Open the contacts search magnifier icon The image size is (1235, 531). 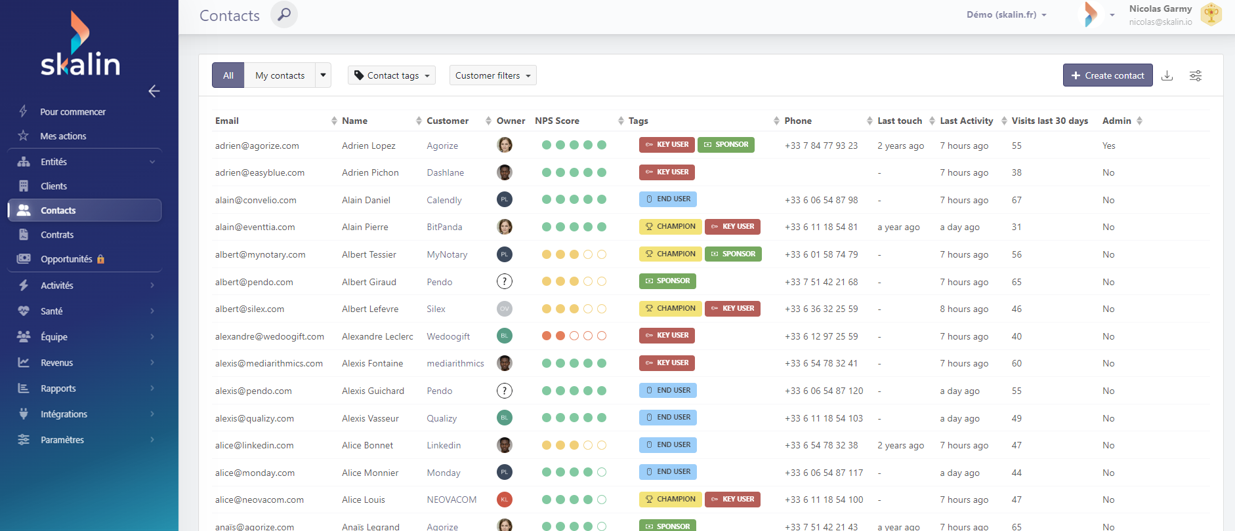click(284, 14)
